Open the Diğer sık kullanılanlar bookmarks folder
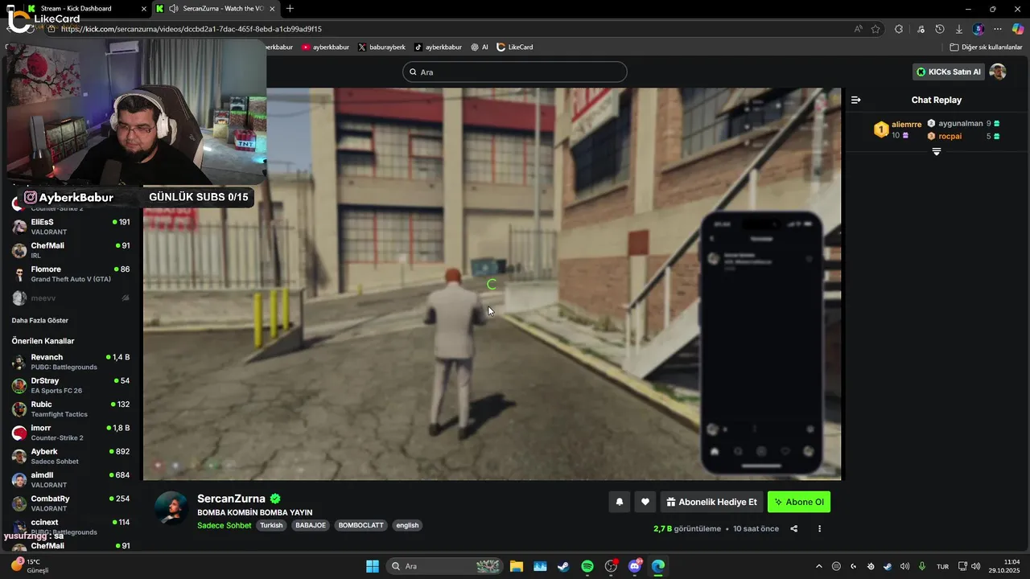Image resolution: width=1030 pixels, height=579 pixels. pyautogui.click(x=986, y=47)
